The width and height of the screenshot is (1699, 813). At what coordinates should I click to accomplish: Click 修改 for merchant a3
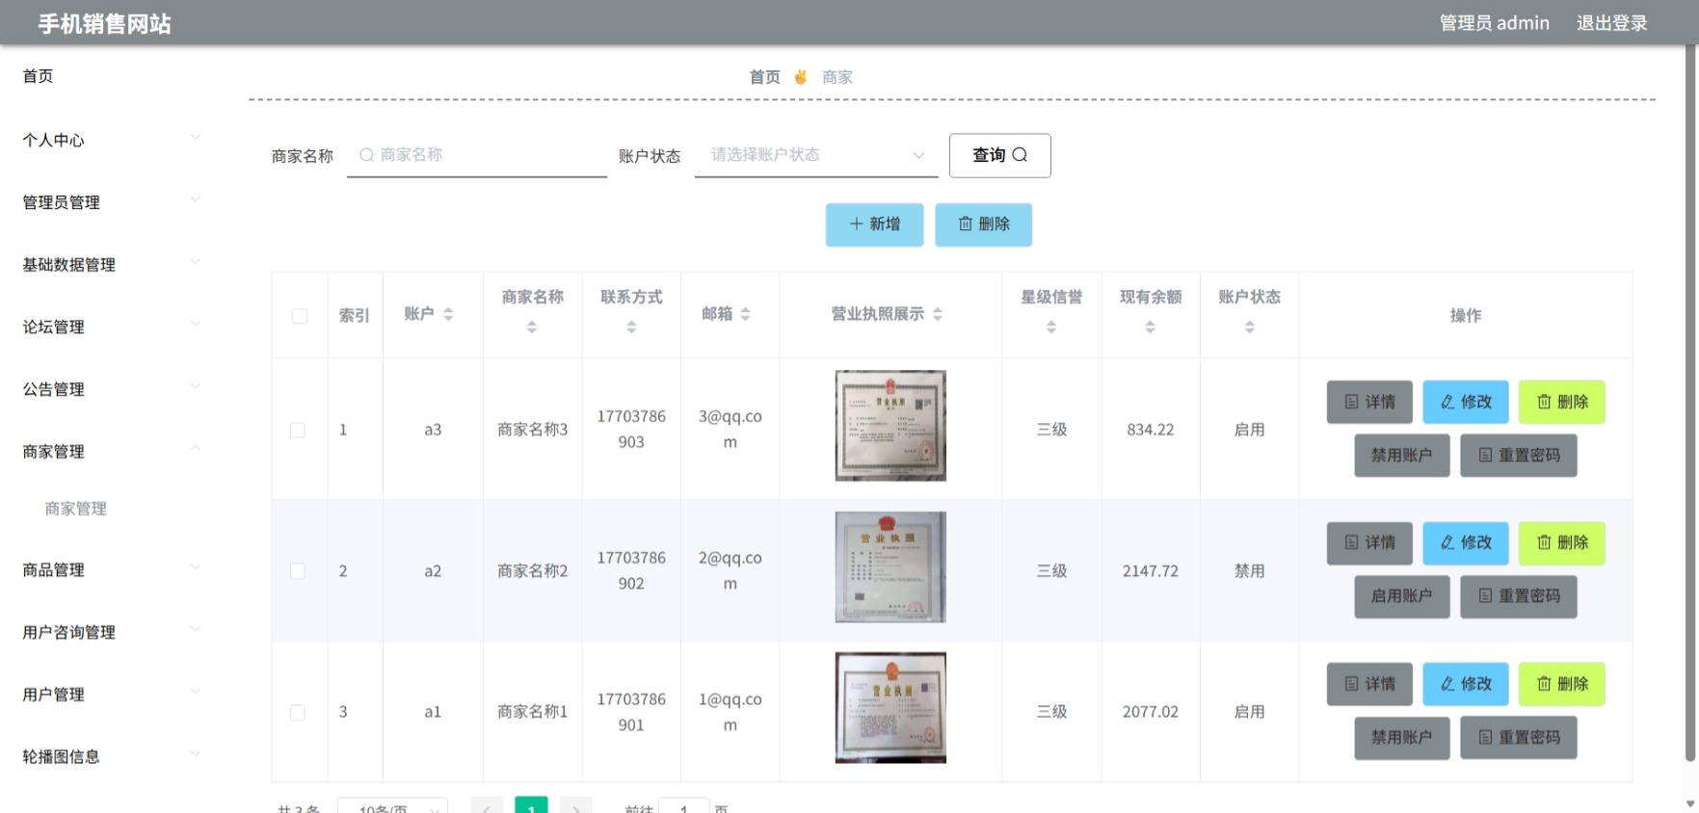[x=1466, y=402]
